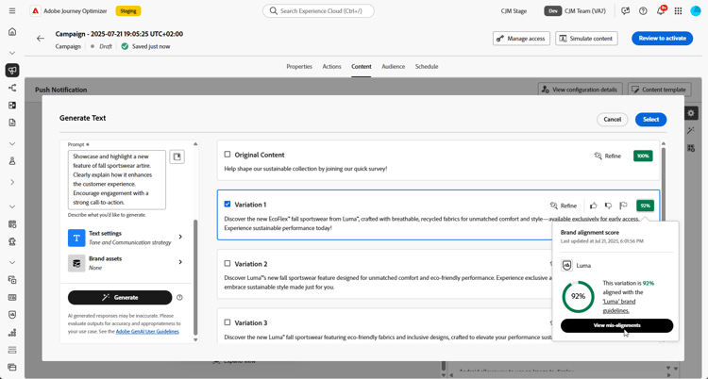This screenshot has width=708, height=379.
Task: Refine Variation 1 text
Action: click(x=564, y=206)
